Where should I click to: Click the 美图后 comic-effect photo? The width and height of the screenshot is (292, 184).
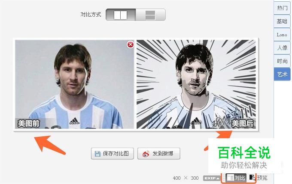[x=196, y=84]
